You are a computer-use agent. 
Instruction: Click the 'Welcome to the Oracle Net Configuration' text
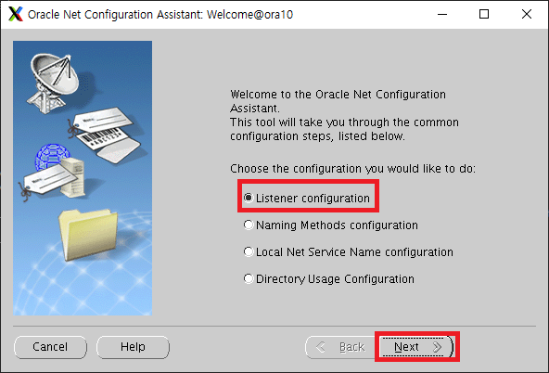point(338,95)
